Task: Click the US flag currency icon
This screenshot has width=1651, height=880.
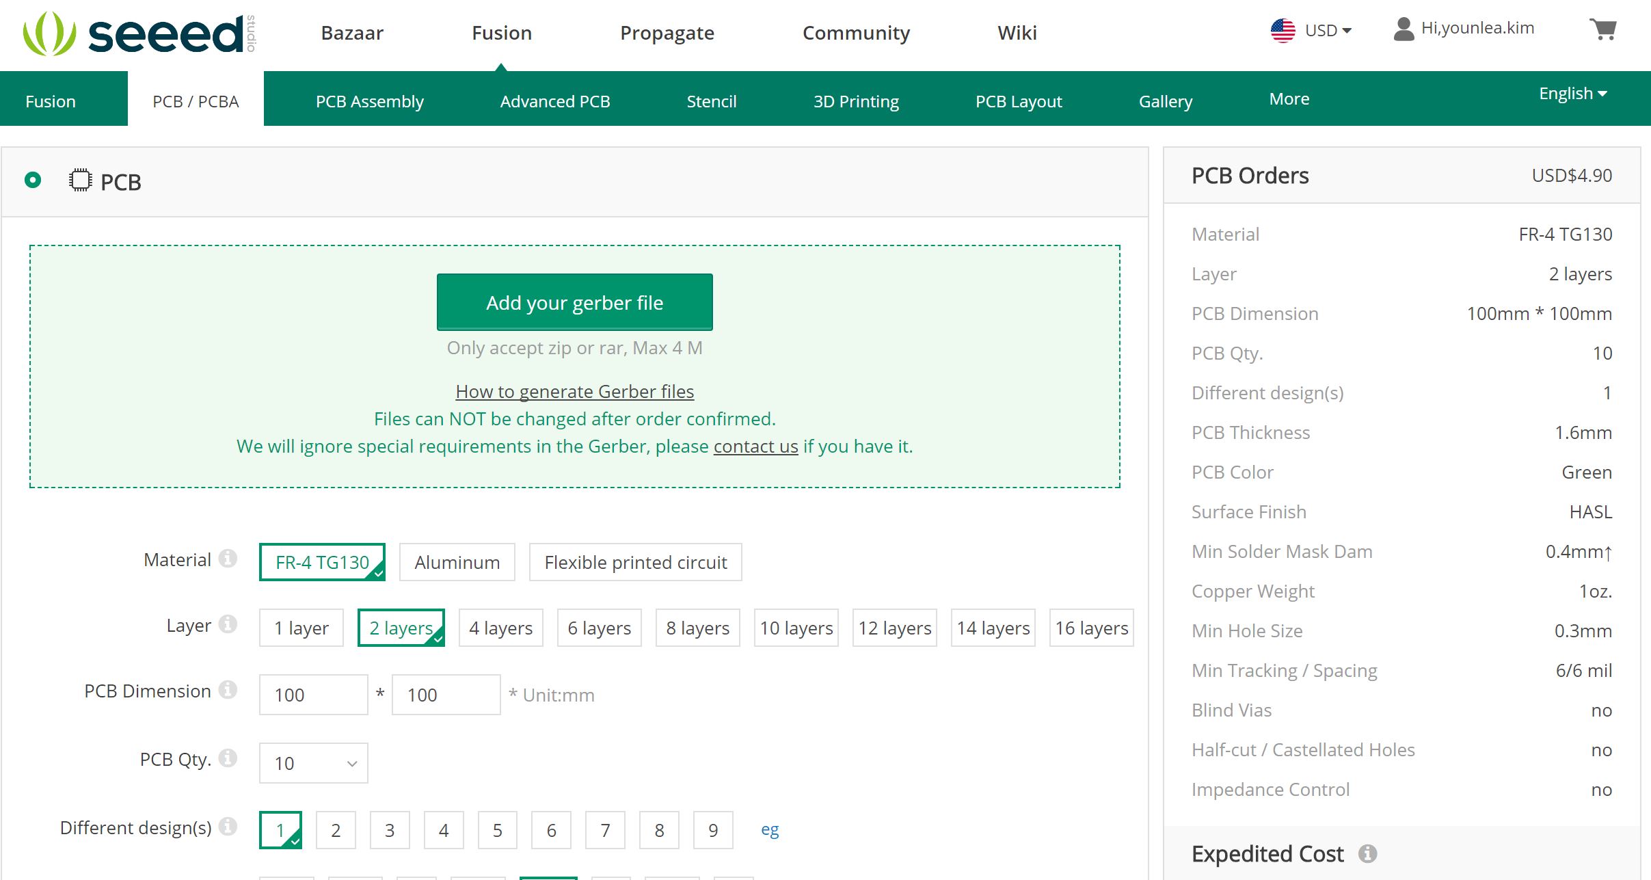Action: tap(1283, 30)
